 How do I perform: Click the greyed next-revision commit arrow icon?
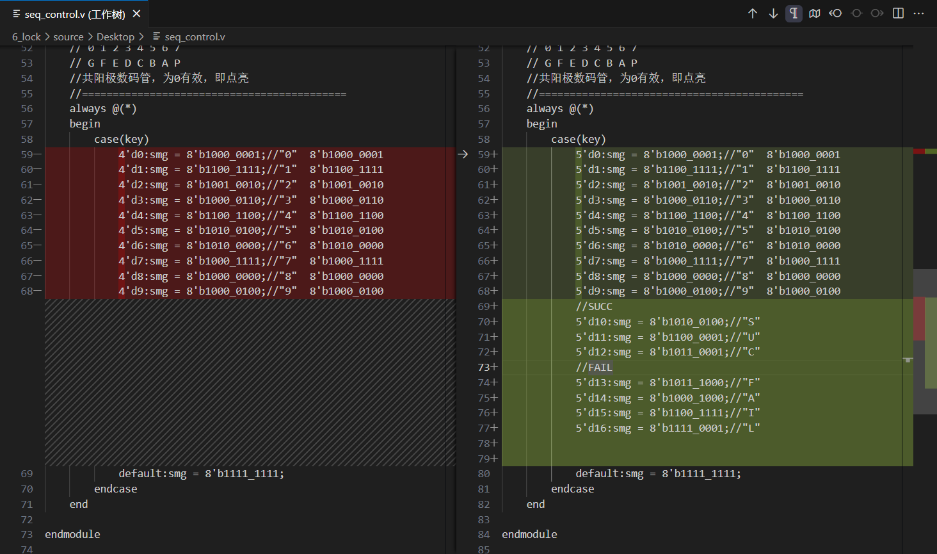877,13
